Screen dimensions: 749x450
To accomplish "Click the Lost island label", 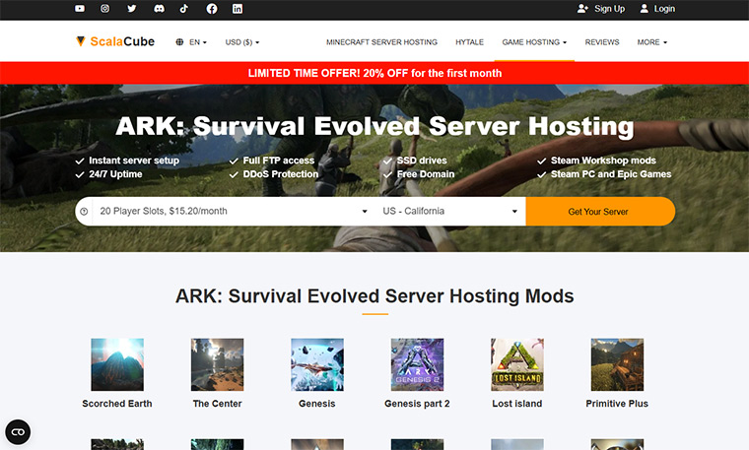I will click(x=517, y=404).
